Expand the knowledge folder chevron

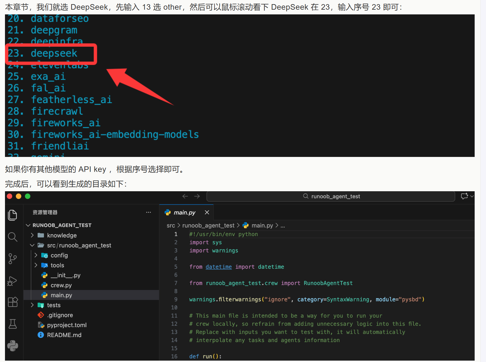point(32,235)
